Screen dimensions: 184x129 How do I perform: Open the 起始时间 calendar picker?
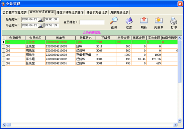[x=40, y=19]
